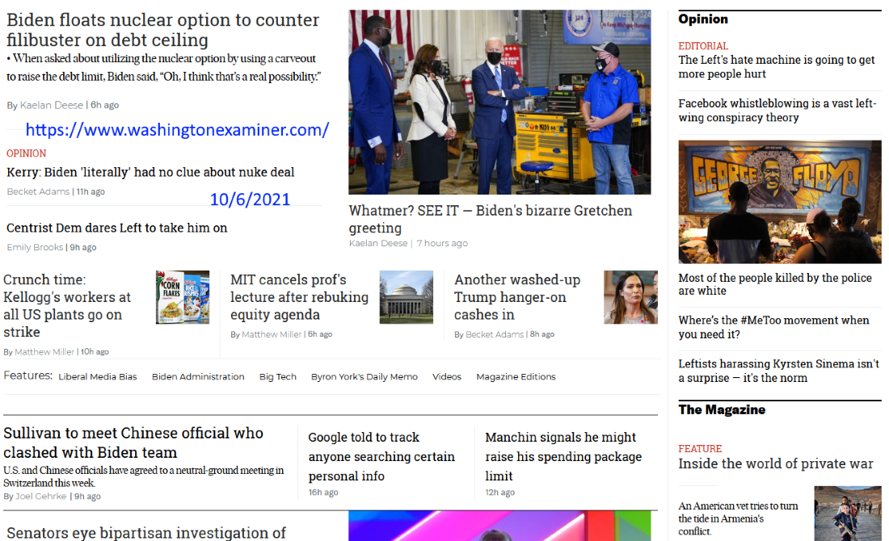Open Magazine Editions feature link
889x541 pixels.
point(516,377)
